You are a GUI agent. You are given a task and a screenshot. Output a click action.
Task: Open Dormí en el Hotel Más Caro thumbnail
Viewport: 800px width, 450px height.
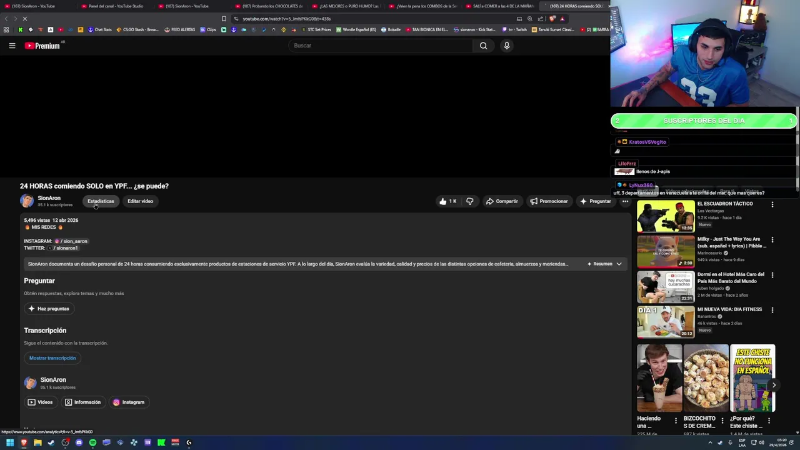pyautogui.click(x=666, y=287)
